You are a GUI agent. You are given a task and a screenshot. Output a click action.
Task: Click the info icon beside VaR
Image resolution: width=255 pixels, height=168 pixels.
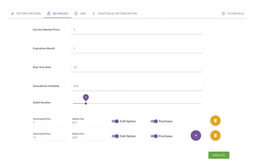(76, 14)
